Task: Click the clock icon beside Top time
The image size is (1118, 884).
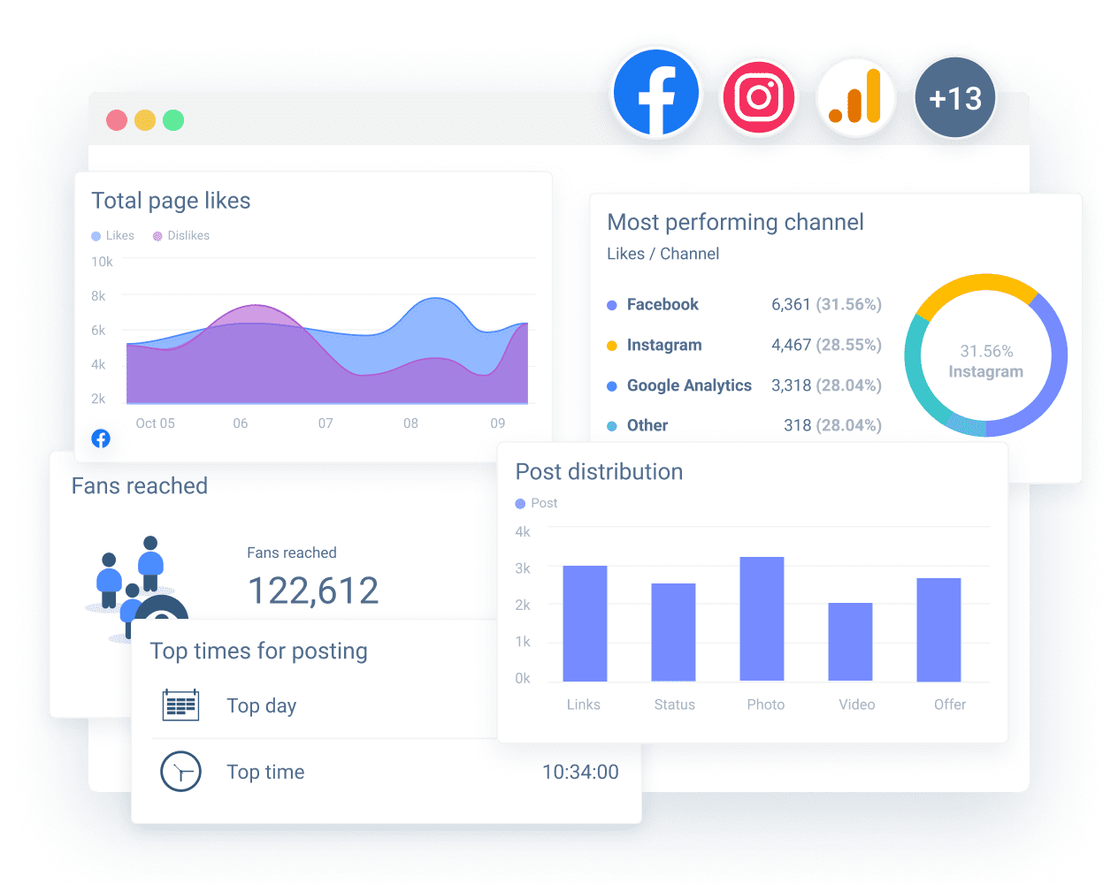Action: 180,772
